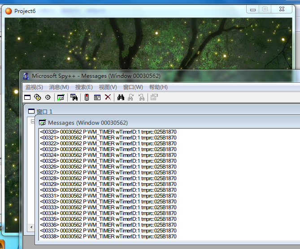
Task: Click the disabled maximize button of Project6
Action: (265, 9)
